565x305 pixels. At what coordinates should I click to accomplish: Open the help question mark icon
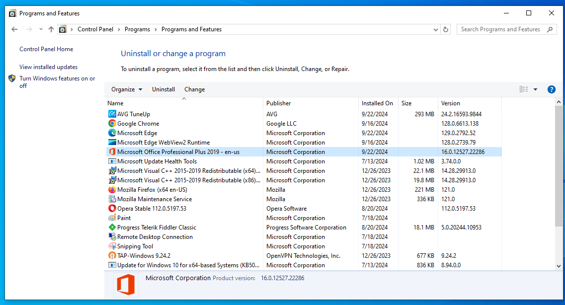pyautogui.click(x=551, y=89)
